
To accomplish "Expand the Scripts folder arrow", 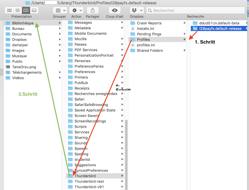I will tap(122, 126).
